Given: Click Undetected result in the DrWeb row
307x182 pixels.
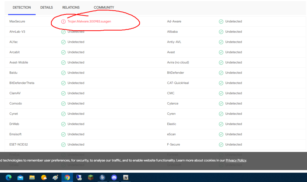Looking at the screenshot, I should 76,124.
